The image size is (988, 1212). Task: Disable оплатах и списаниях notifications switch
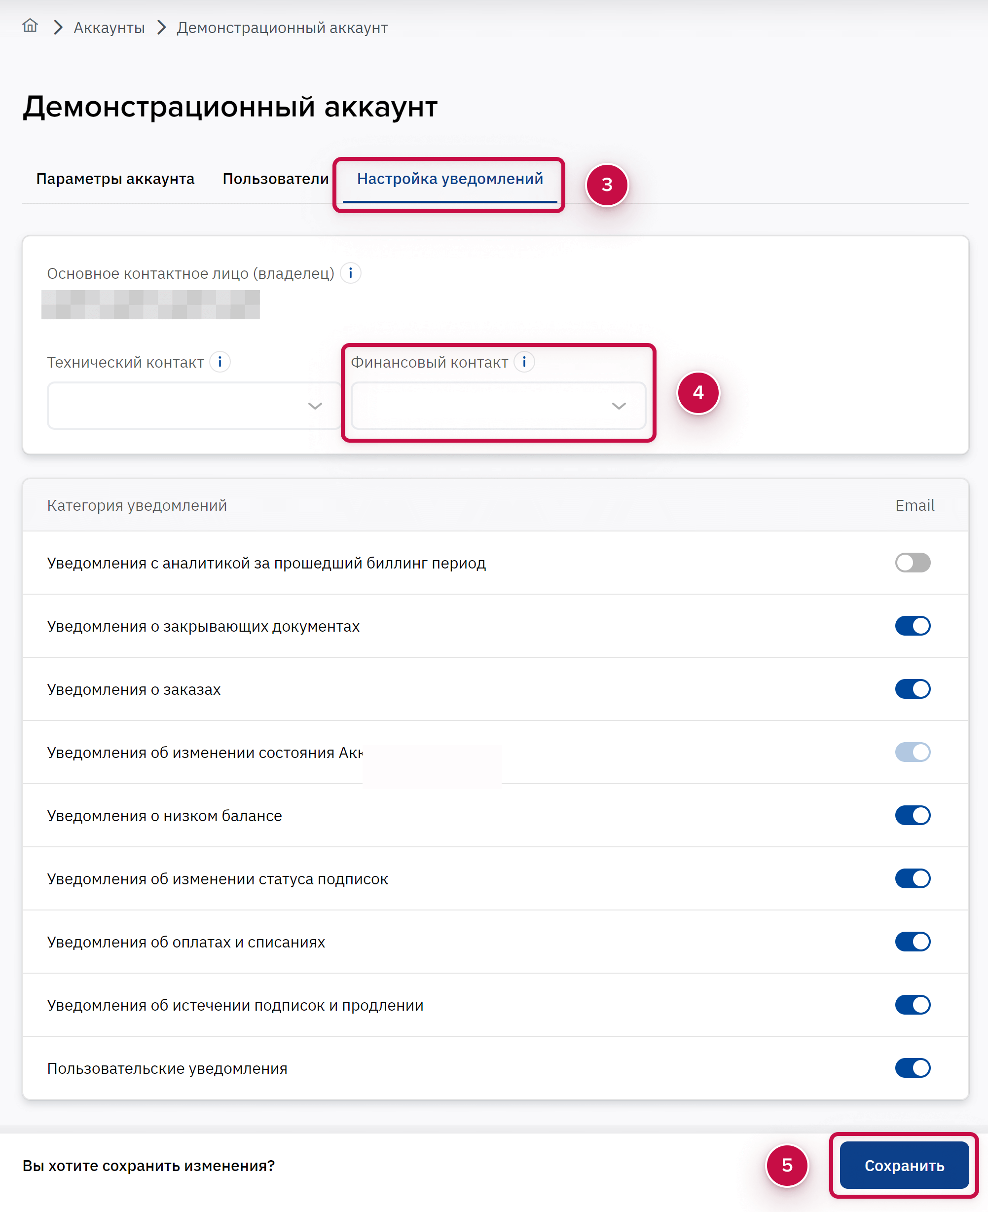coord(913,942)
